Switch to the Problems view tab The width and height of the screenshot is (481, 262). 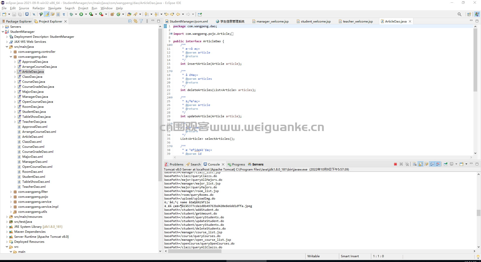(x=174, y=164)
